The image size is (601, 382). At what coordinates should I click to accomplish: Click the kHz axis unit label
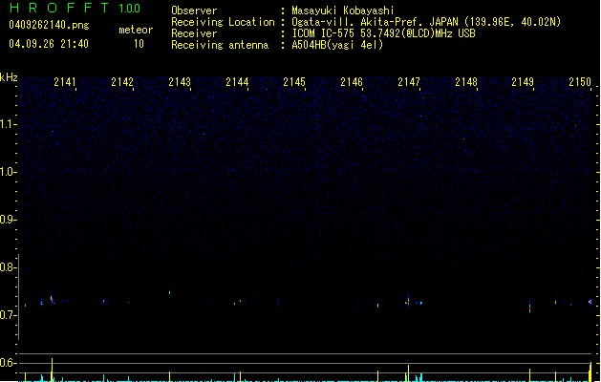point(9,77)
